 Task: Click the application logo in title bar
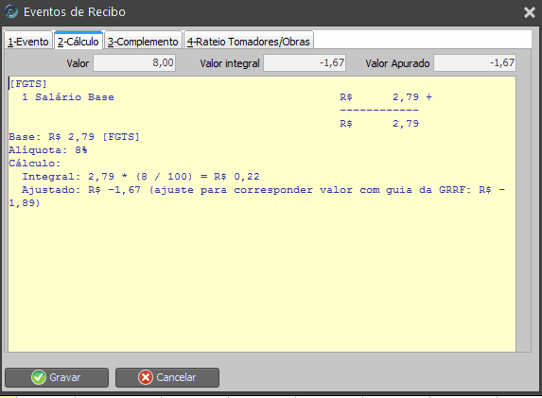coord(11,11)
